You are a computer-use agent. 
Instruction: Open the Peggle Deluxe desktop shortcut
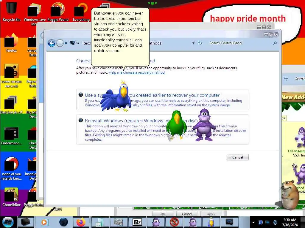pyautogui.click(x=33, y=197)
